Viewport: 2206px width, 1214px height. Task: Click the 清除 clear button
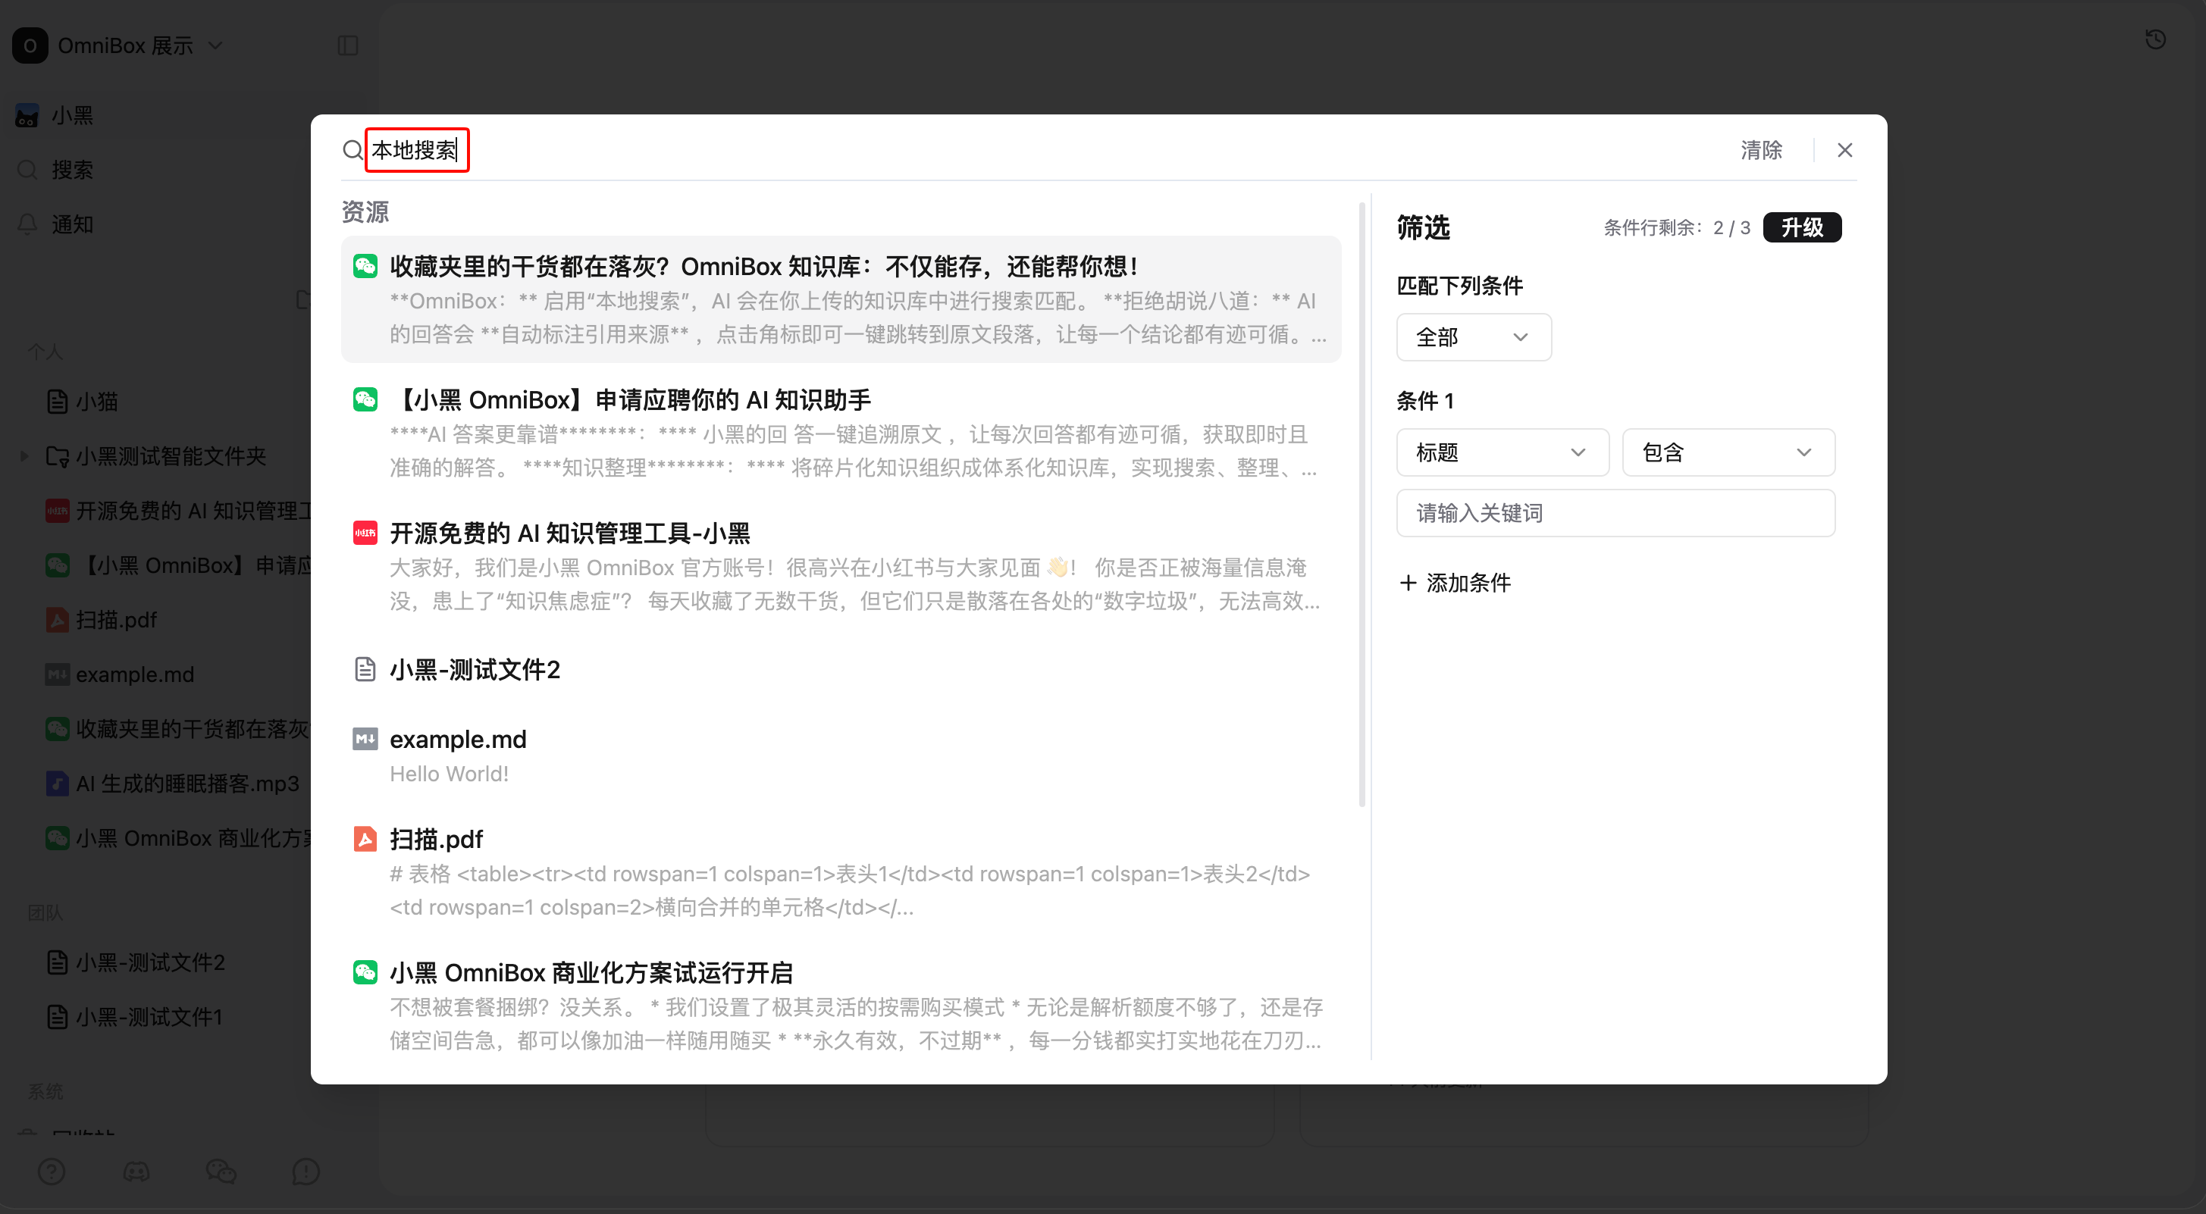pos(1761,150)
